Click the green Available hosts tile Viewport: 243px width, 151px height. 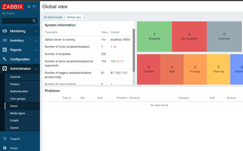click(154, 36)
